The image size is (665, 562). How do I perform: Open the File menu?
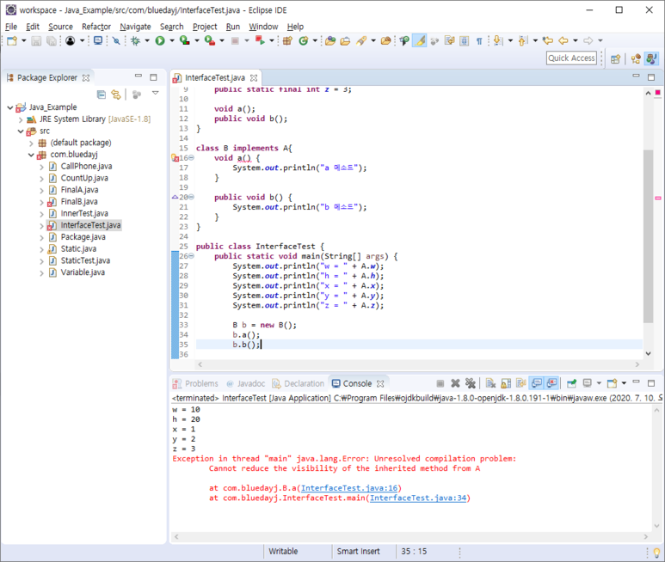click(11, 27)
